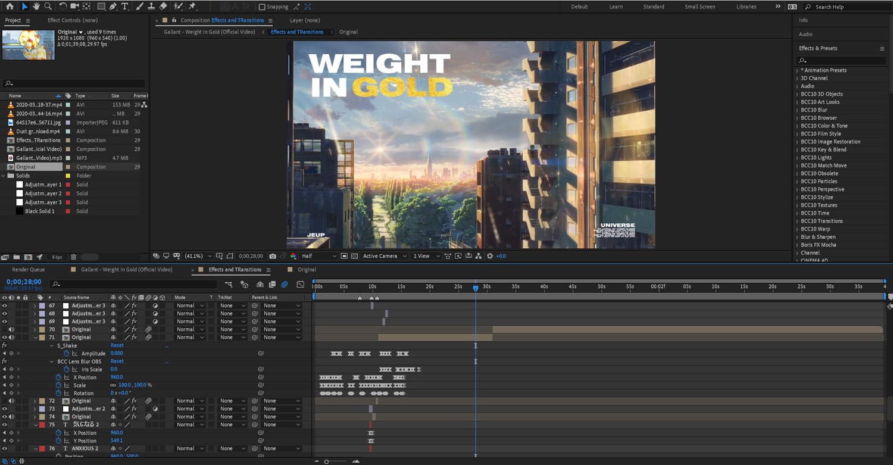Open the composition flowchart icon in viewer

479,256
